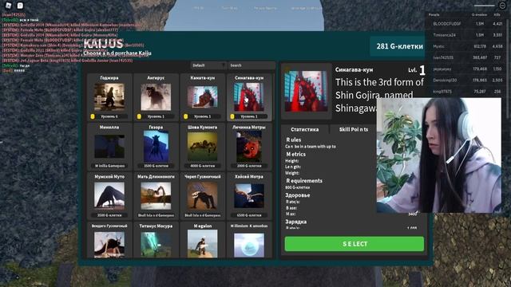
Task: Click the Гезора kaiju picture
Action: (156, 147)
